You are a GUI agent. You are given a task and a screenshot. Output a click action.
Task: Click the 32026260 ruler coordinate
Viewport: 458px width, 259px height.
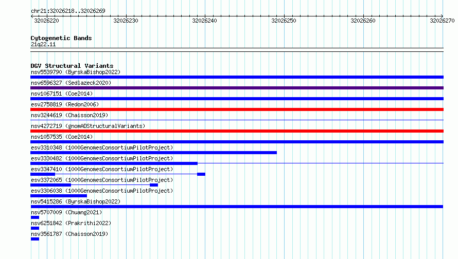363,21
